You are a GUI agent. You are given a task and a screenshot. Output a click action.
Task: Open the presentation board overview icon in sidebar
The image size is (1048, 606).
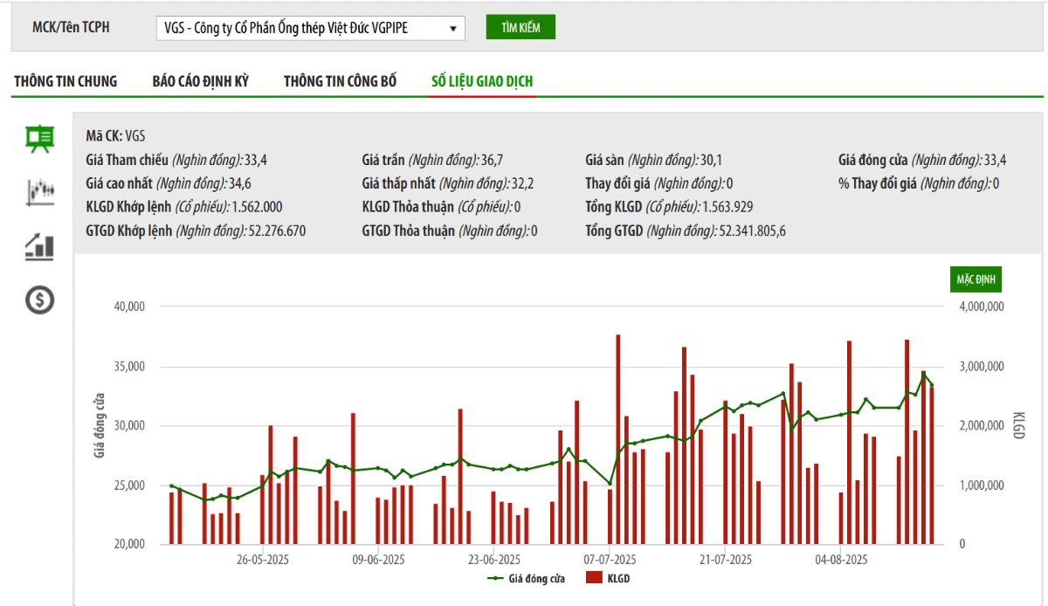point(39,139)
